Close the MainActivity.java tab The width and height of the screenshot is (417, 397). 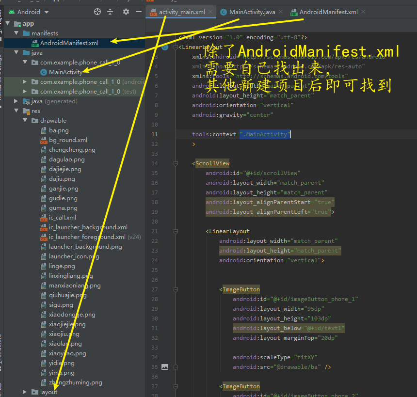[281, 12]
